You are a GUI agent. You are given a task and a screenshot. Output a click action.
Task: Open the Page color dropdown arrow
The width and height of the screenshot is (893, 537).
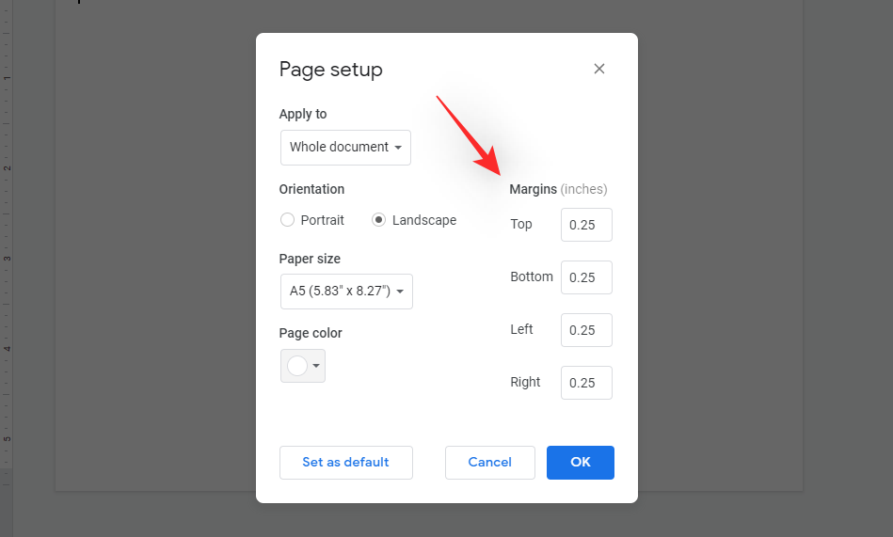click(x=317, y=366)
